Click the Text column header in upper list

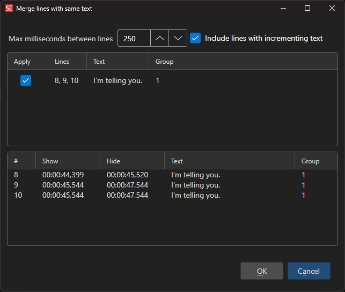tap(99, 62)
